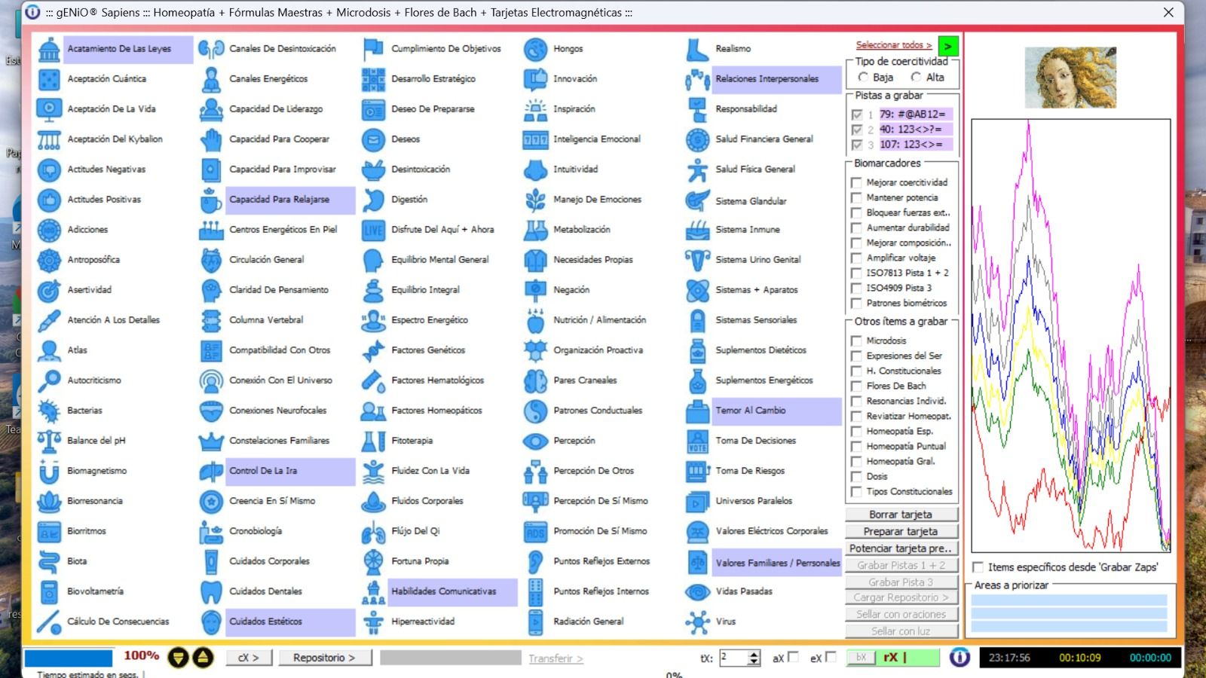Click the Borrar tarjeta button
The image size is (1206, 678).
[901, 515]
